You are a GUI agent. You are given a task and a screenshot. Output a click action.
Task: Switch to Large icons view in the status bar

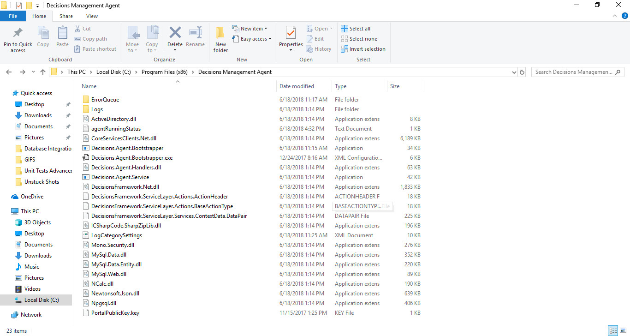click(623, 330)
